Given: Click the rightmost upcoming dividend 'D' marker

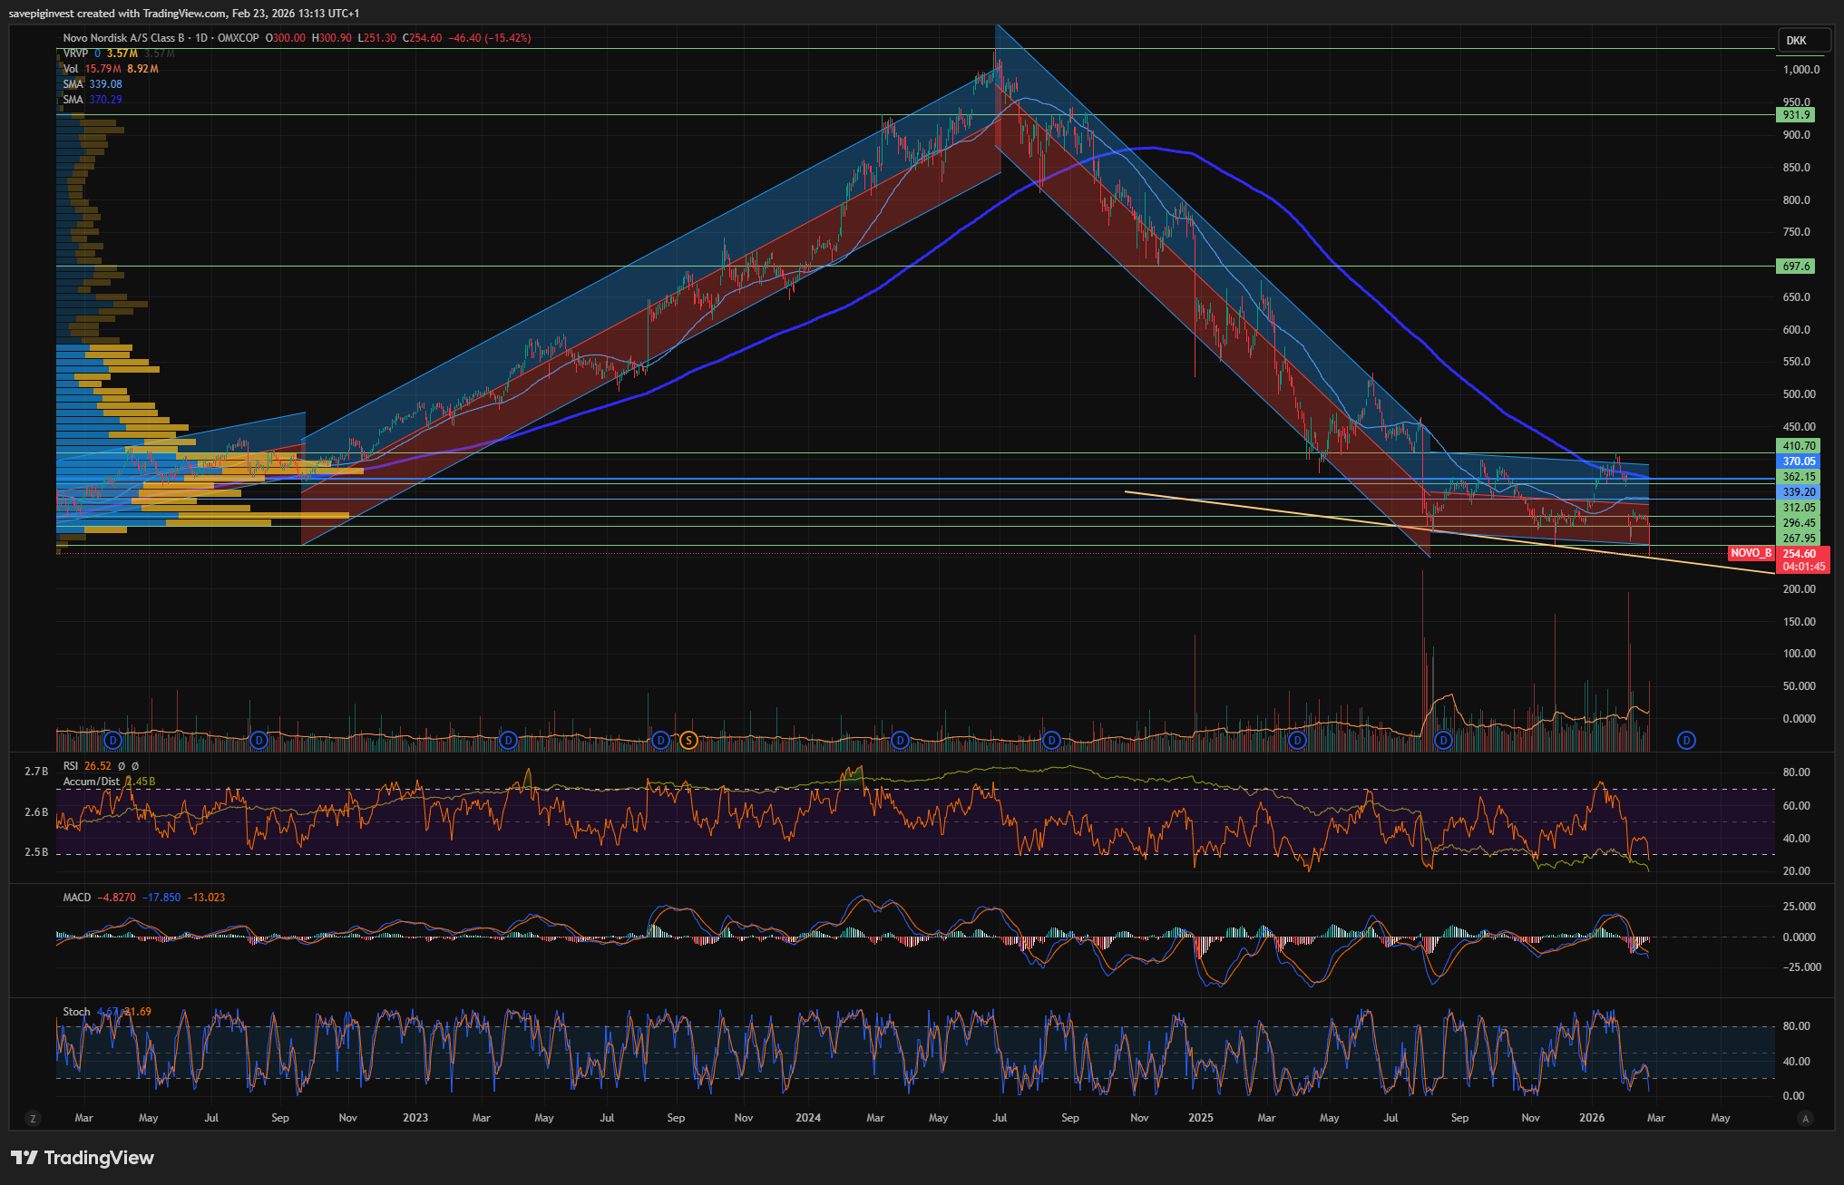Looking at the screenshot, I should click(x=1686, y=741).
